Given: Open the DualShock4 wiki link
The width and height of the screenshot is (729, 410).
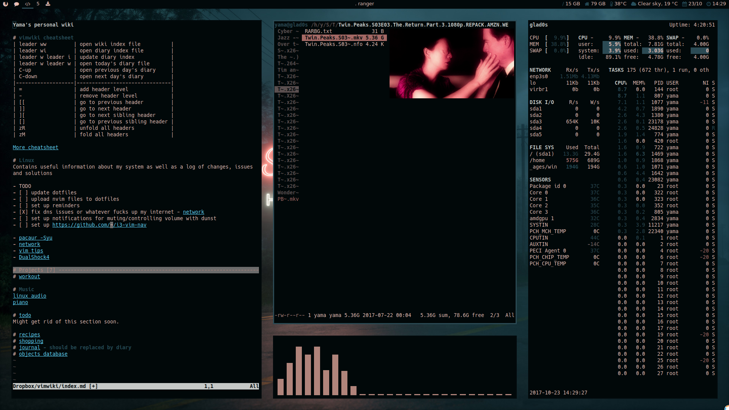Looking at the screenshot, I should (34, 257).
